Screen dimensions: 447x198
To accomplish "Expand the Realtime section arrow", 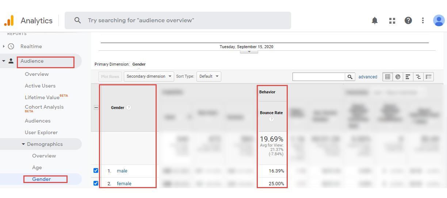I will 4,46.
